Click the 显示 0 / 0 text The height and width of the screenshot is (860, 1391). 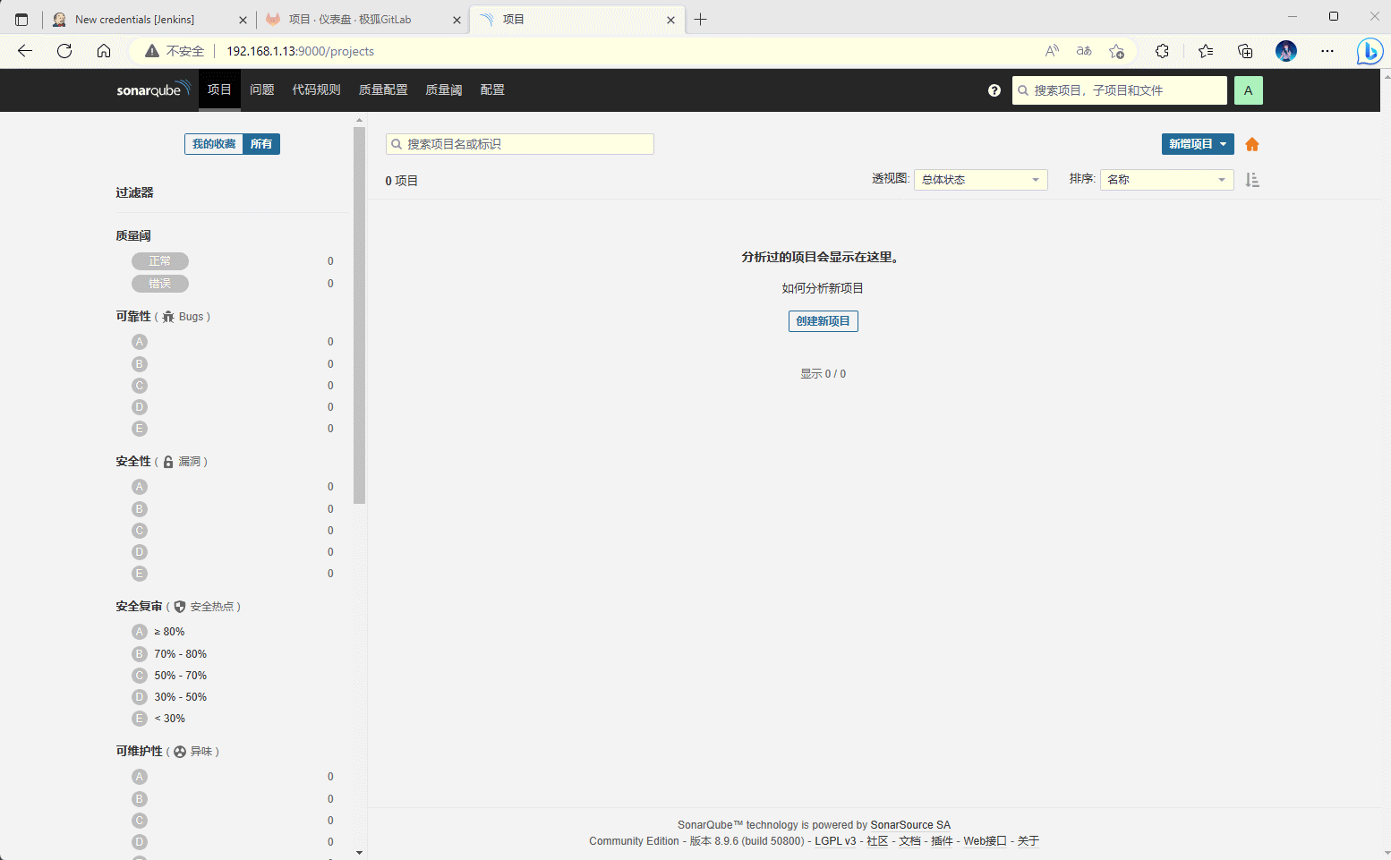[x=824, y=374]
